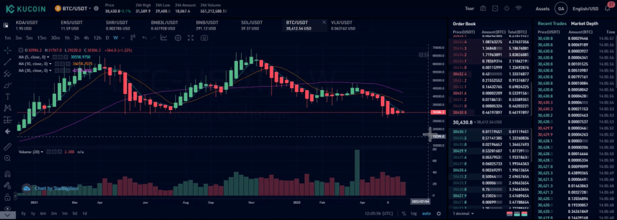
Task: Expand MA (10, close, 0) indicator dropdown
Action: click(51, 64)
